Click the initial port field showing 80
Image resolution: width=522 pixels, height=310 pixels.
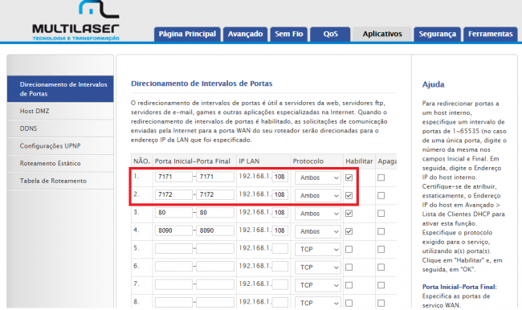[x=173, y=213]
